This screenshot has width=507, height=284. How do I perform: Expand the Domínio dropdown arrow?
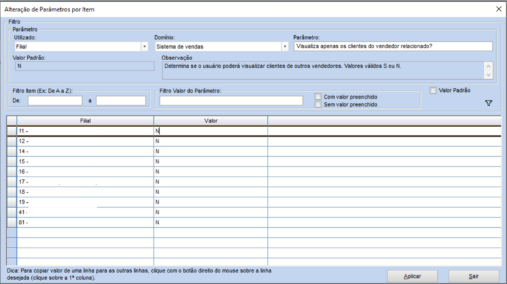click(x=285, y=47)
